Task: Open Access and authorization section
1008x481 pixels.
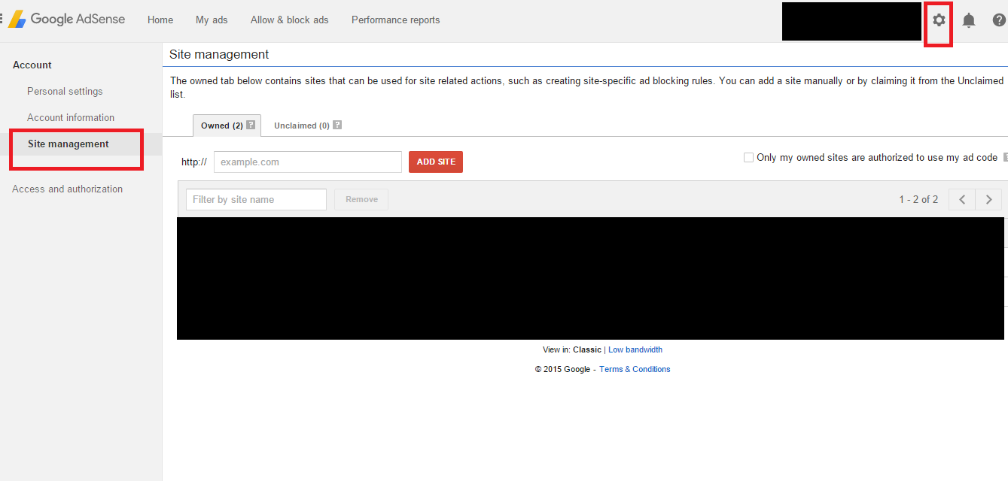Action: pyautogui.click(x=67, y=189)
